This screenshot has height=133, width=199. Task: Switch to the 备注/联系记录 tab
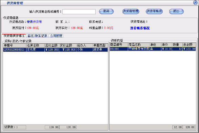pyautogui.click(x=37, y=36)
